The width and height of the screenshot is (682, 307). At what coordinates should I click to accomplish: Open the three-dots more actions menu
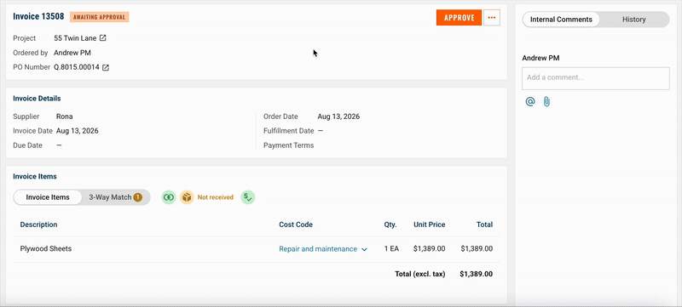(x=492, y=18)
